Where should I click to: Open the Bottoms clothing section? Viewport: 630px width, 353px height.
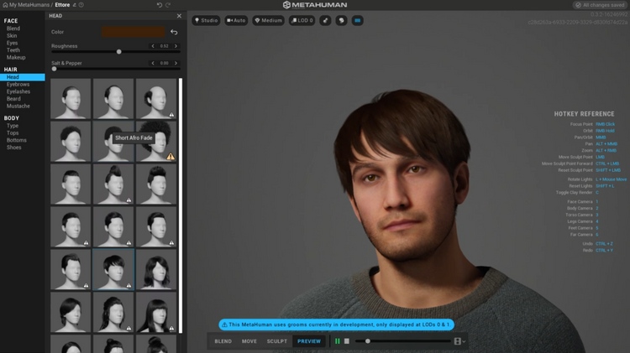17,140
